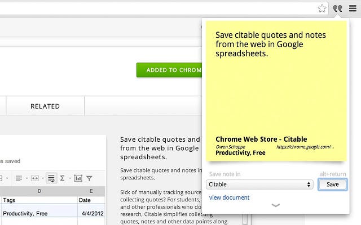The width and height of the screenshot is (361, 225).
Task: Open the Citable quotes extension icon
Action: 337,9
